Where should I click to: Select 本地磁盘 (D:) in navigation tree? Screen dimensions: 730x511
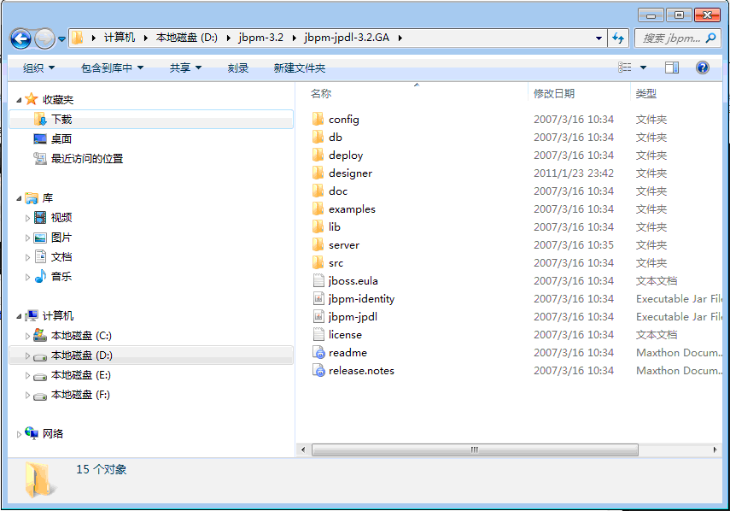(151, 355)
